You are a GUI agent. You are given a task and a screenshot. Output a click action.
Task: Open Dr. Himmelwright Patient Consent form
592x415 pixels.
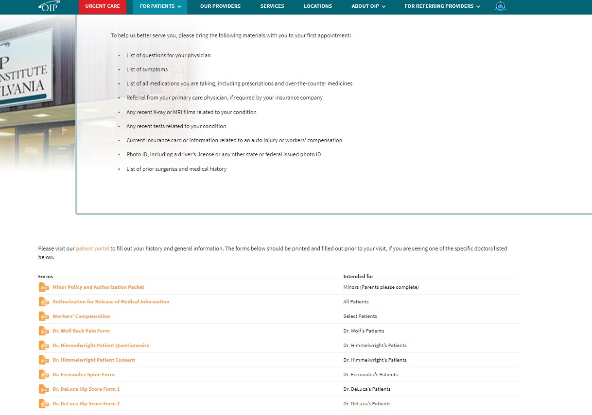click(x=94, y=360)
